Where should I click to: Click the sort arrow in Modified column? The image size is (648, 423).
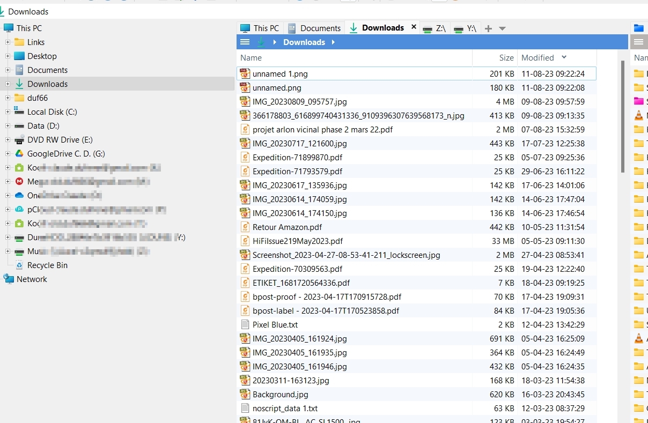[564, 57]
